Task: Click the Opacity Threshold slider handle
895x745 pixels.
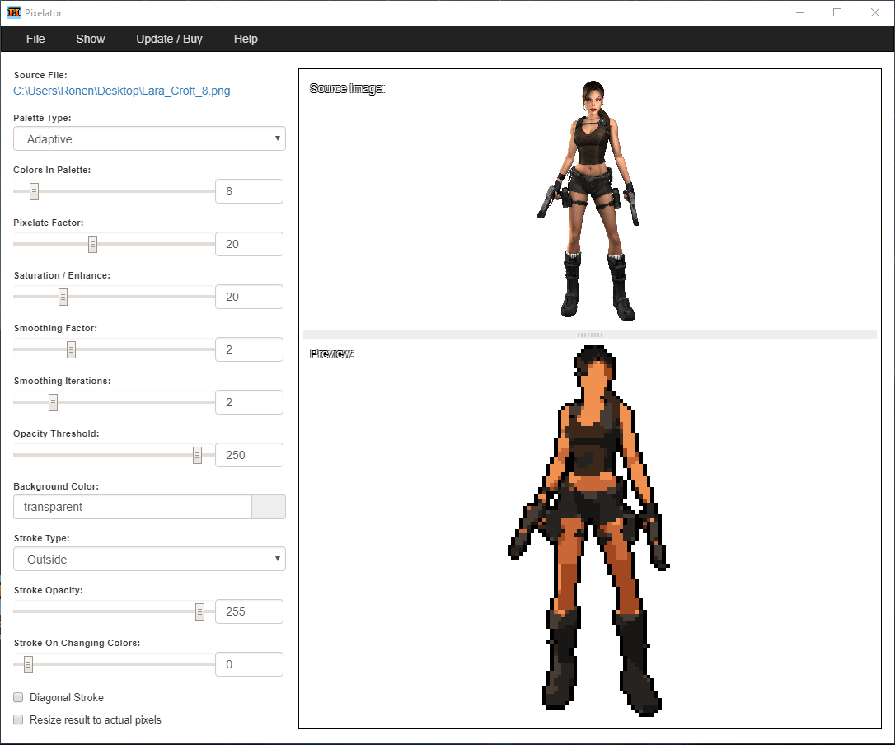Action: tap(197, 455)
